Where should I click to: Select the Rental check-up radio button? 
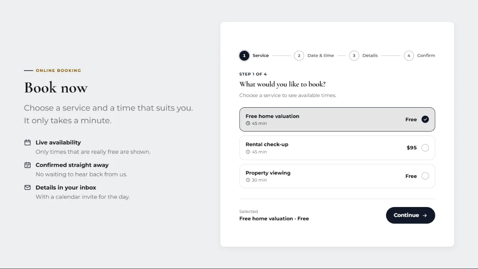point(425,148)
